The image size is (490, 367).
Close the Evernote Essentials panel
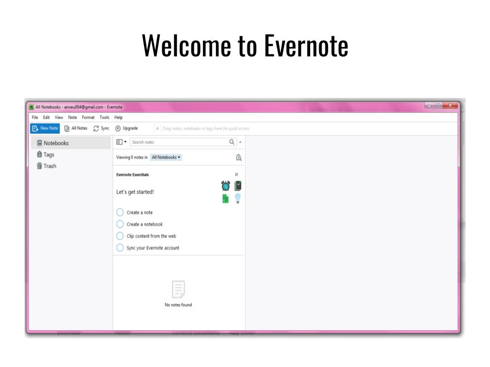tap(236, 174)
